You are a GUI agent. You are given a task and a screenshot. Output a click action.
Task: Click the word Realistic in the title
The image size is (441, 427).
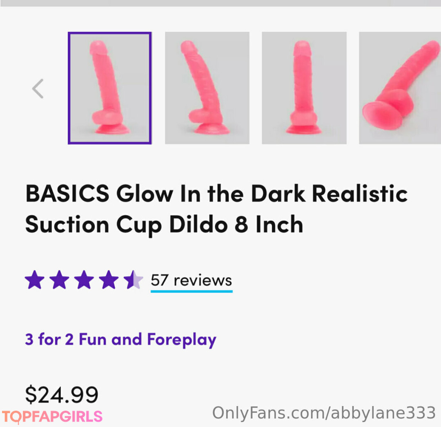click(359, 194)
